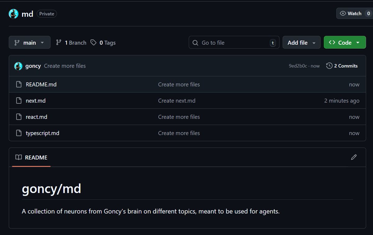This screenshot has height=235, width=373.
Task: Open next.md file
Action: [35, 101]
